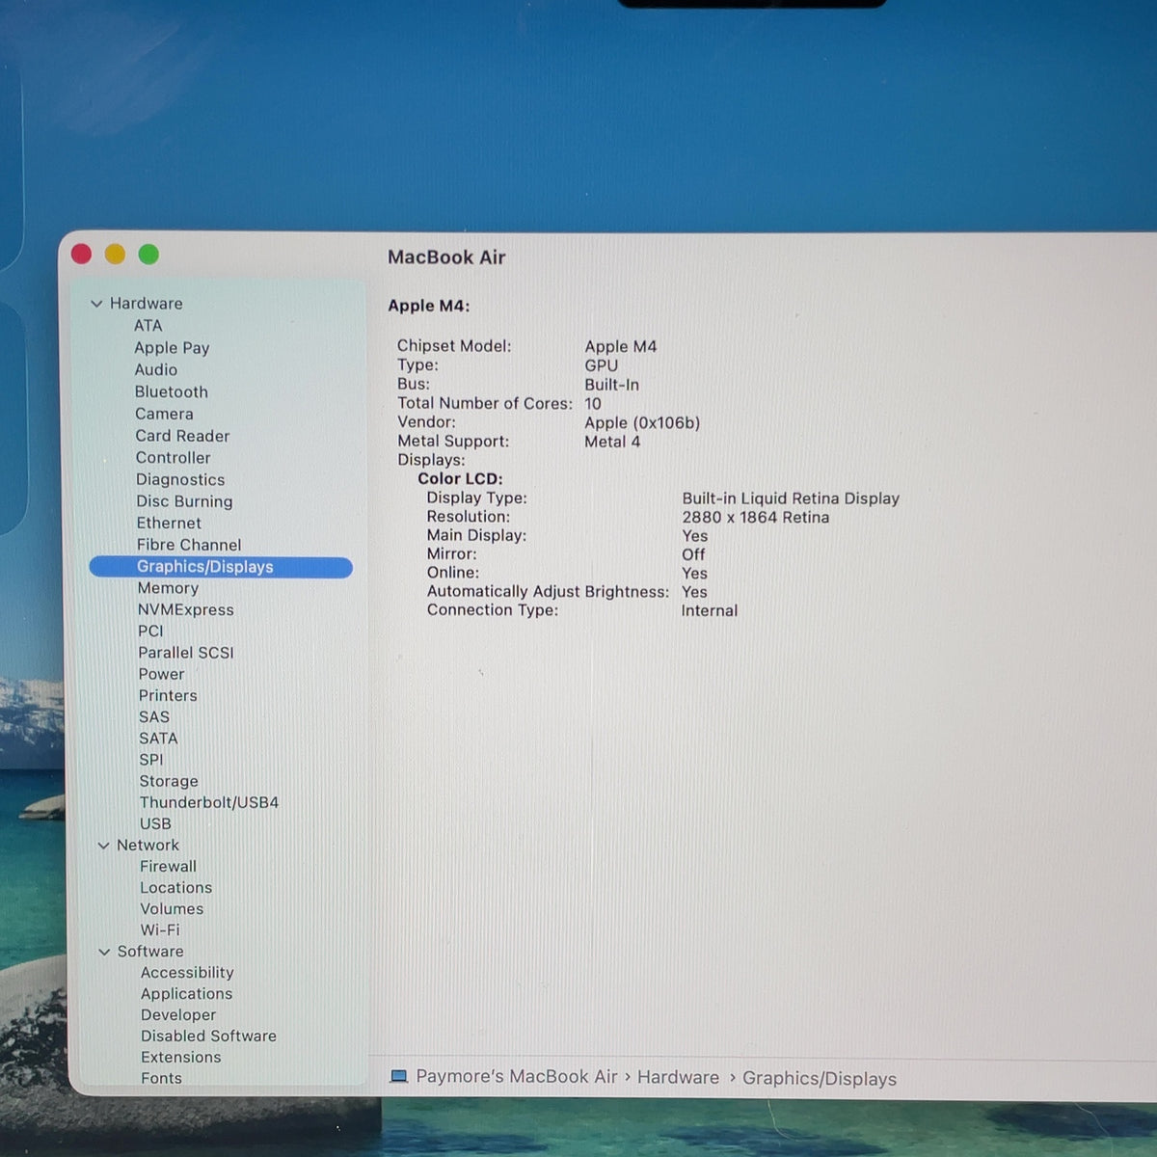Minimize window with the yellow button
The width and height of the screenshot is (1157, 1157).
[115, 254]
